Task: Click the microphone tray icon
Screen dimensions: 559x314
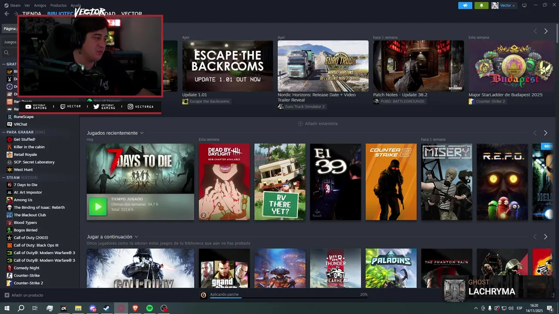Action: click(x=490, y=308)
